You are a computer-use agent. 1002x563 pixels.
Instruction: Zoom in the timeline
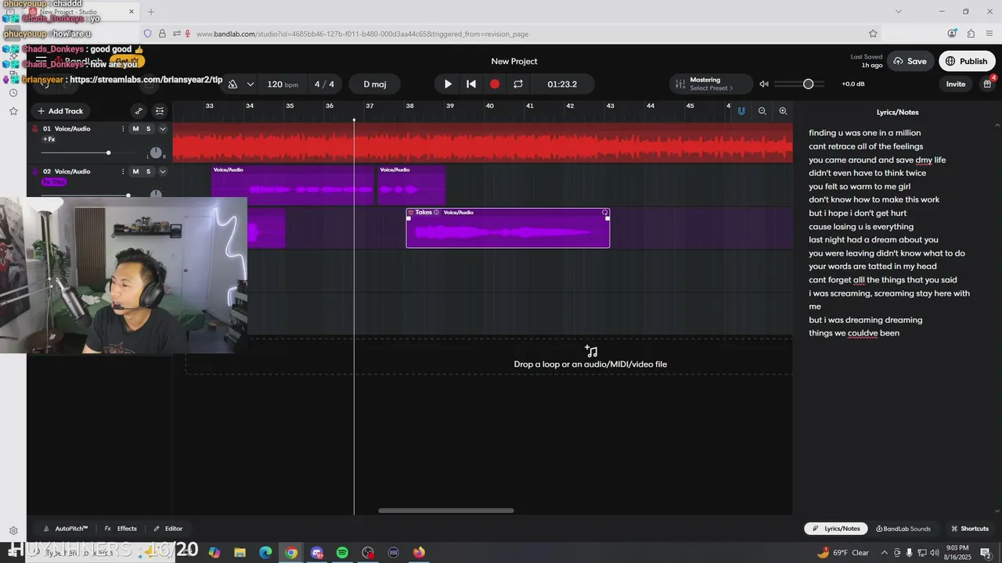click(783, 111)
